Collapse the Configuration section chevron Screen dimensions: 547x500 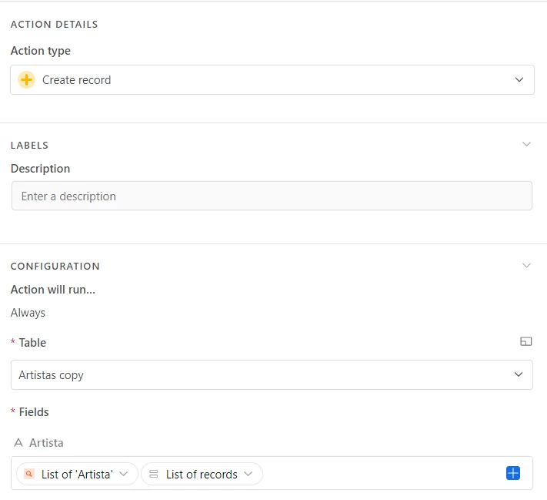pos(526,266)
